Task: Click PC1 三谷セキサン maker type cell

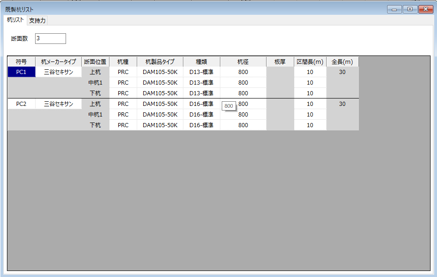Action: [x=58, y=72]
